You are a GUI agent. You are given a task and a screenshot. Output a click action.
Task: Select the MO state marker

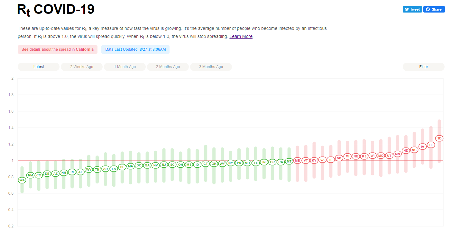pos(381,155)
